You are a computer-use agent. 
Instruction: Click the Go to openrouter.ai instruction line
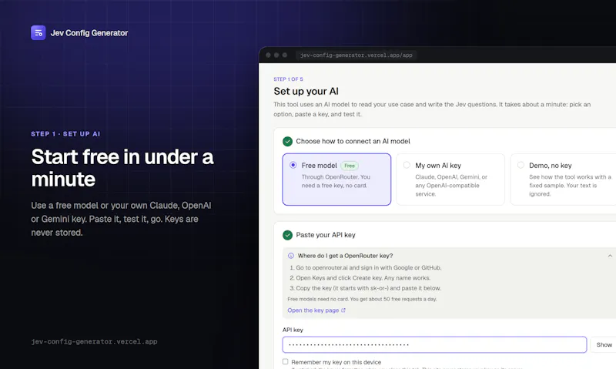pos(365,267)
